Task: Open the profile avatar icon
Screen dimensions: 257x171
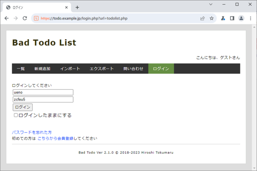Action: [x=241, y=18]
